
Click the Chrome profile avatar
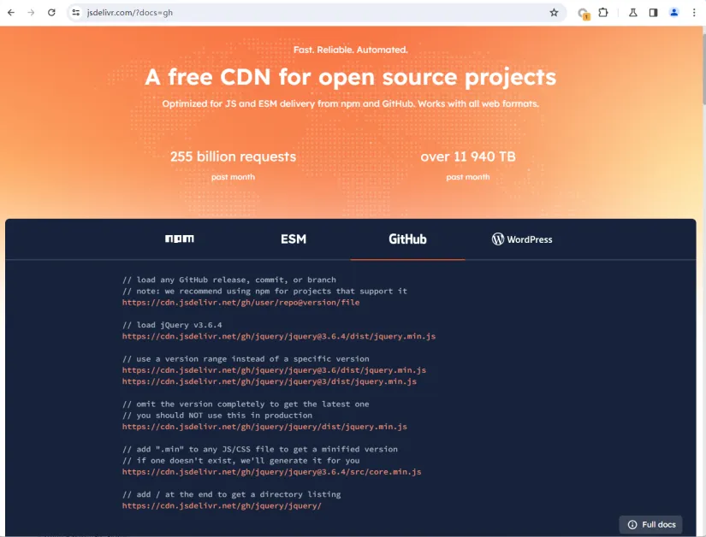675,12
